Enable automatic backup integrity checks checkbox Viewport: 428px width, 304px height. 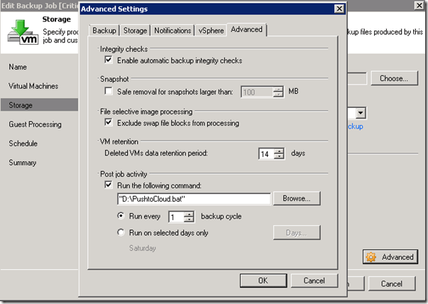(x=109, y=61)
